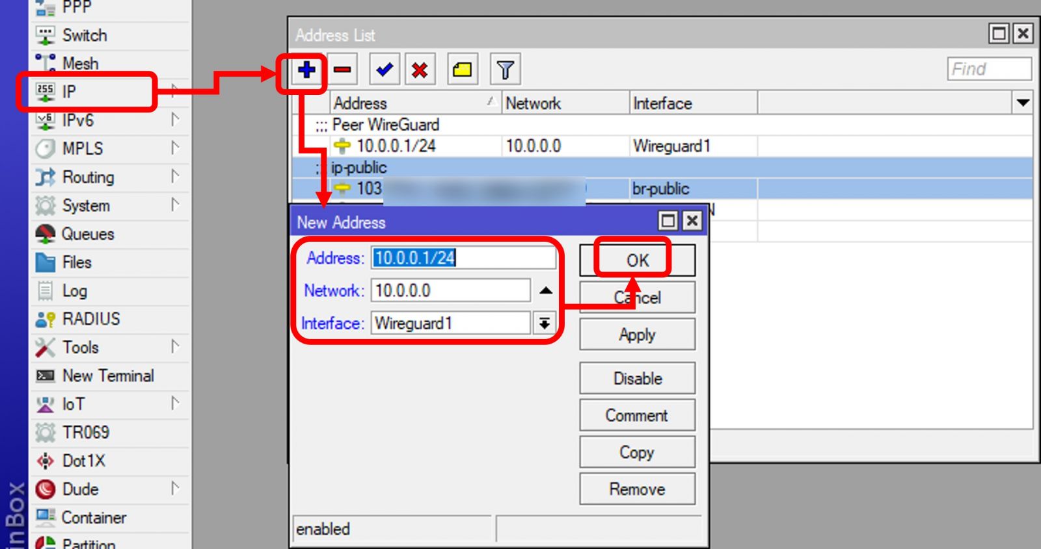The image size is (1041, 549).
Task: Click the red X Disable icon
Action: click(x=420, y=70)
